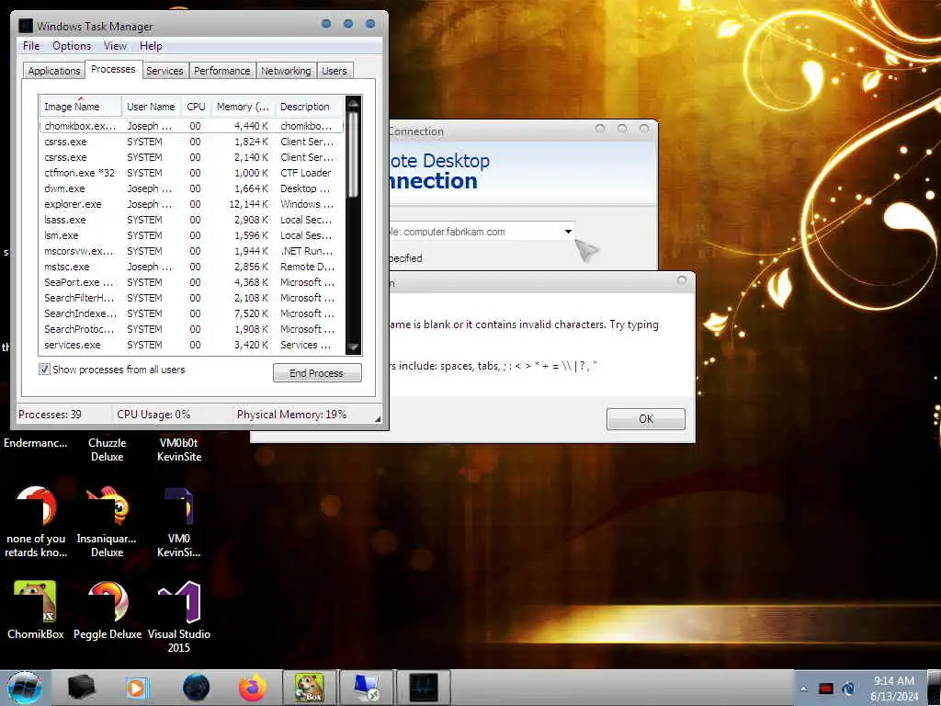Viewport: 941px width, 706px height.
Task: Sort by User Name column
Action: click(x=152, y=107)
